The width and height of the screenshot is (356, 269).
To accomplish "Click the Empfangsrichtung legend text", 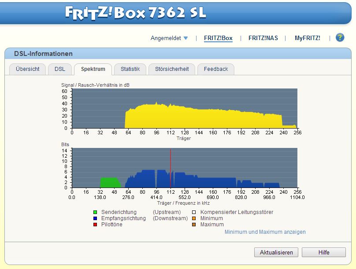I will click(123, 218).
